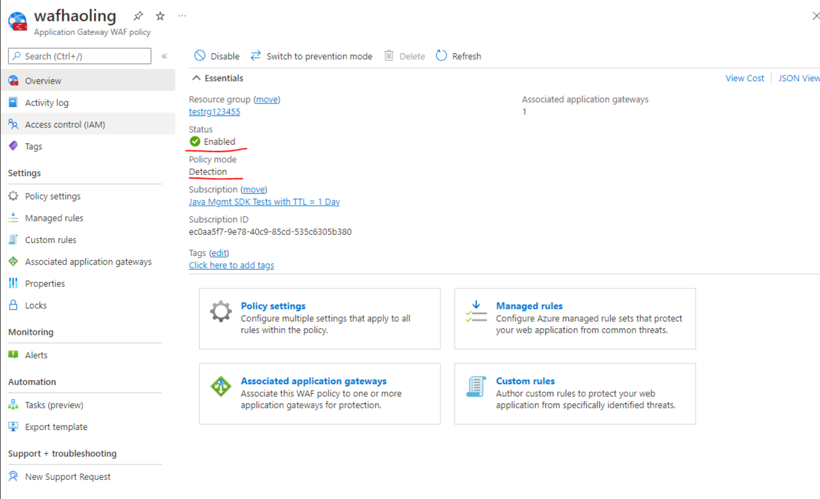
Task: Click here to add tags link
Action: pyautogui.click(x=231, y=265)
